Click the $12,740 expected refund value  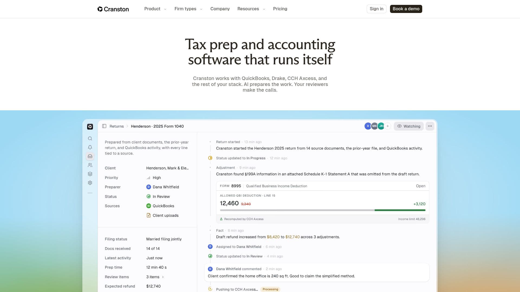[x=153, y=286]
